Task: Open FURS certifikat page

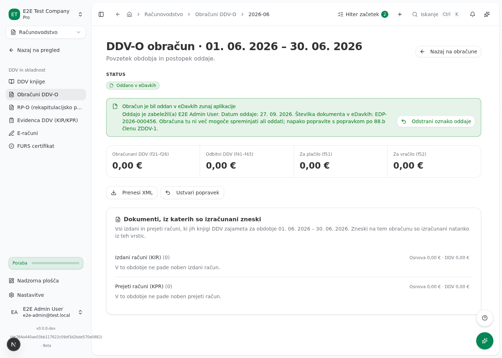Action: [46, 146]
